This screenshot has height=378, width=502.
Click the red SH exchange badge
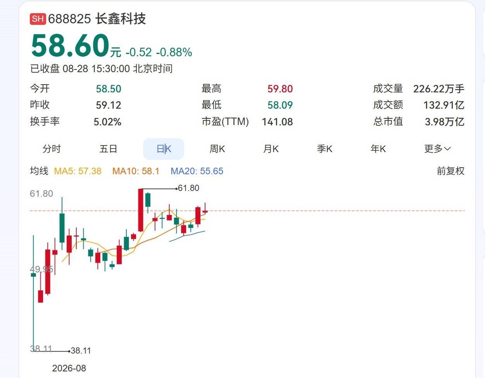tap(38, 19)
